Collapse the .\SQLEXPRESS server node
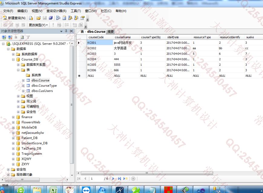Image resolution: width=263 pixels, height=193 pixels. coord(3,44)
